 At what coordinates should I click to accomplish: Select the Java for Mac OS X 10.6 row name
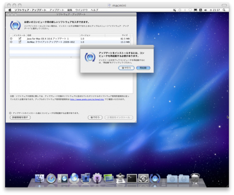coord(48,39)
